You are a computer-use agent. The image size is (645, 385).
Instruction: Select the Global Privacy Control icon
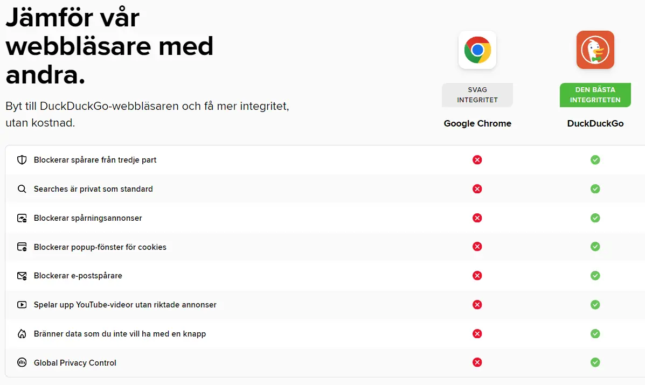coord(22,362)
